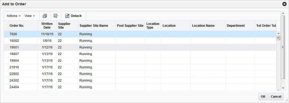The height and width of the screenshot is (103, 289).
Task: Click the outer panel scroll up arrow
Action: pyautogui.click(x=283, y=14)
